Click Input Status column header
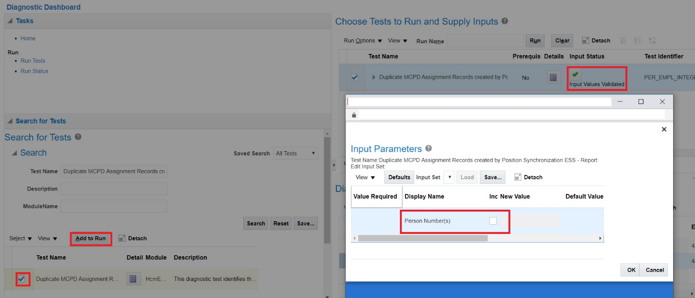 point(586,56)
